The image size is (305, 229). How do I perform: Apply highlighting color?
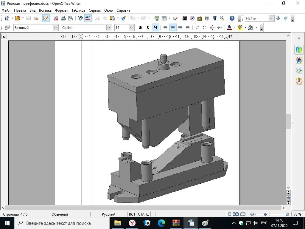[x=240, y=28]
